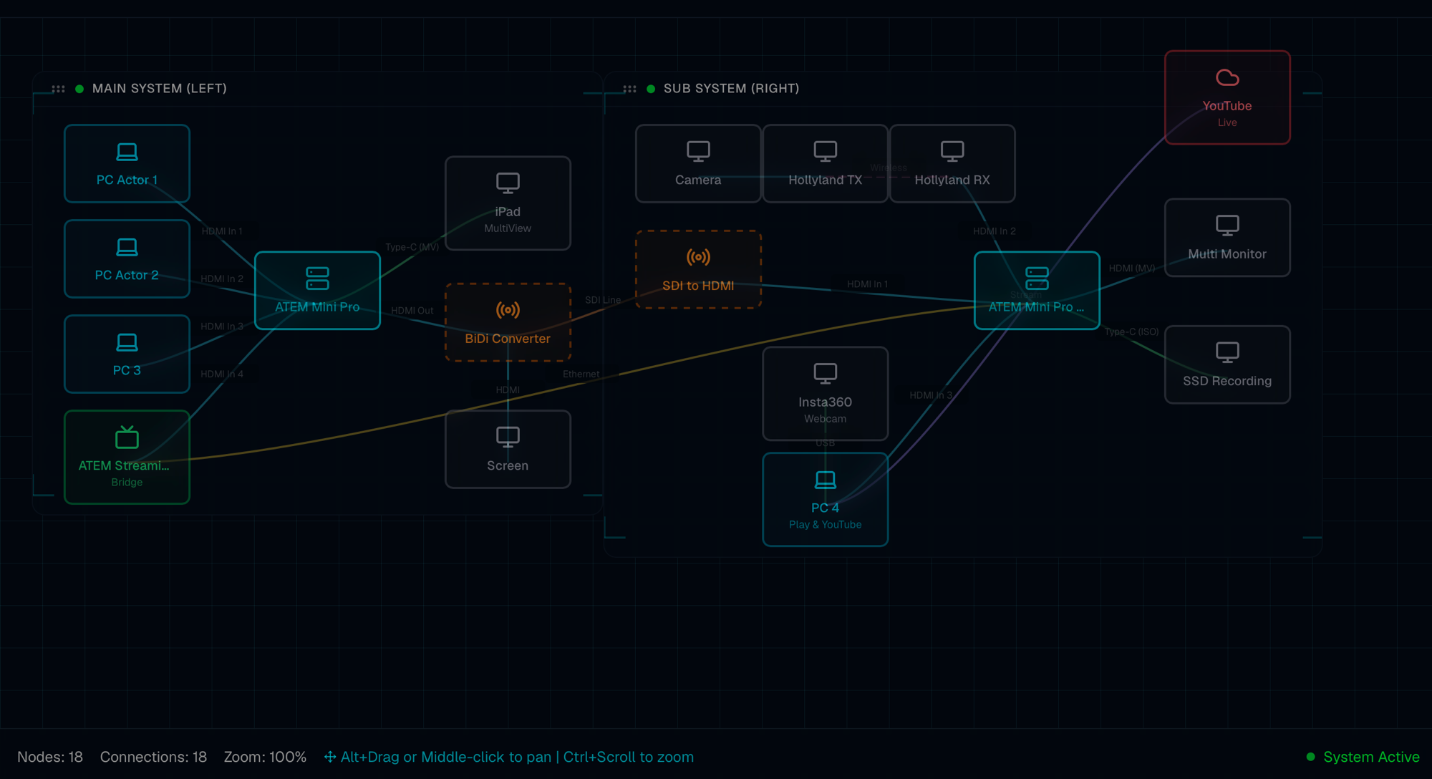Click the HDMI In 2 label near PC Actor 2
This screenshot has height=779, width=1432.
click(x=222, y=279)
